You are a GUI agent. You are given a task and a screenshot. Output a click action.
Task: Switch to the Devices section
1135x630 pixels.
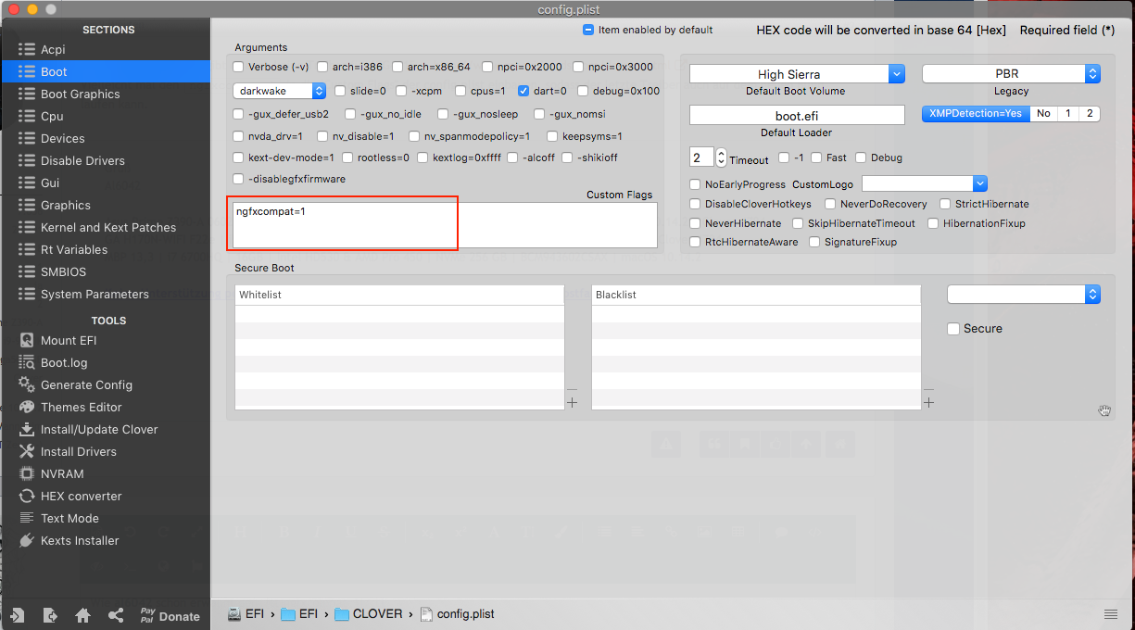point(62,138)
